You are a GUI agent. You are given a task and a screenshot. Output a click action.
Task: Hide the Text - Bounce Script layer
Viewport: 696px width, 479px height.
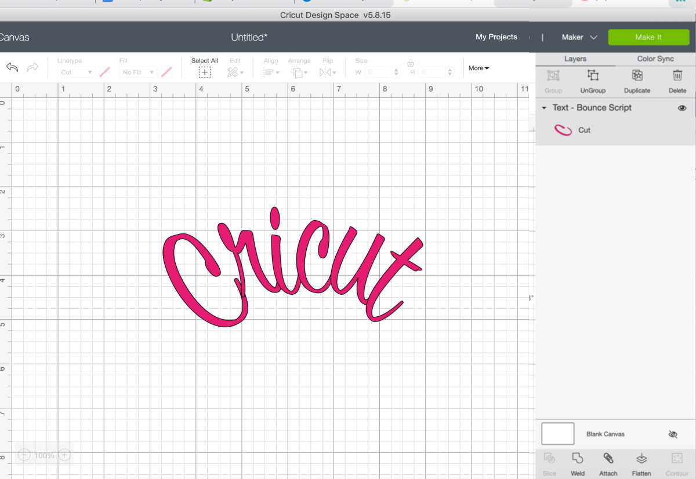click(682, 108)
